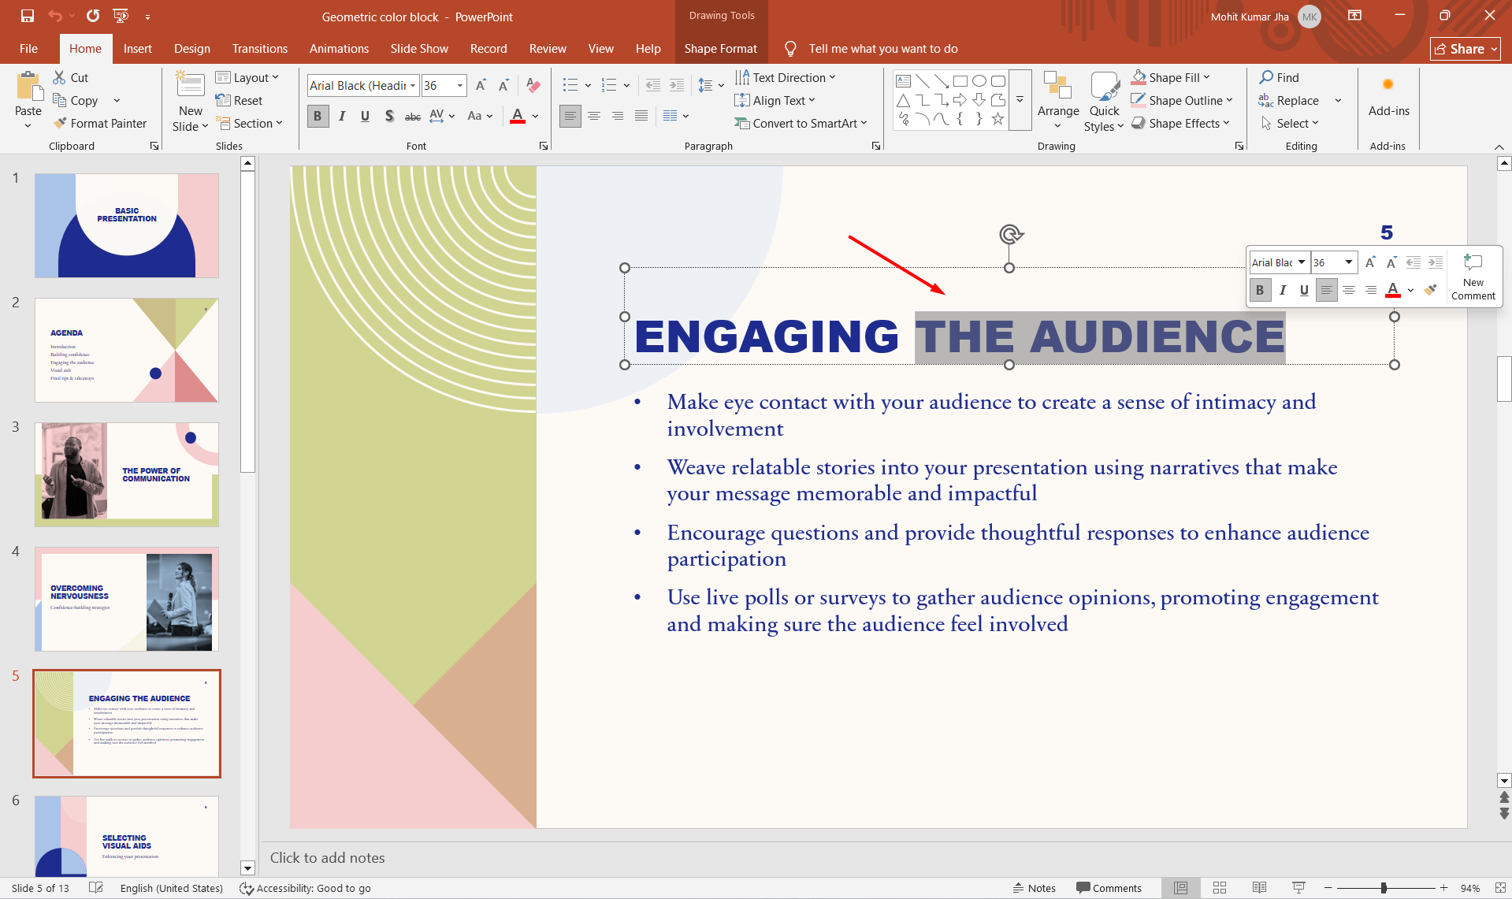Click Decrease List Level indent icon
Viewport: 1512px width, 899px height.
tap(652, 85)
